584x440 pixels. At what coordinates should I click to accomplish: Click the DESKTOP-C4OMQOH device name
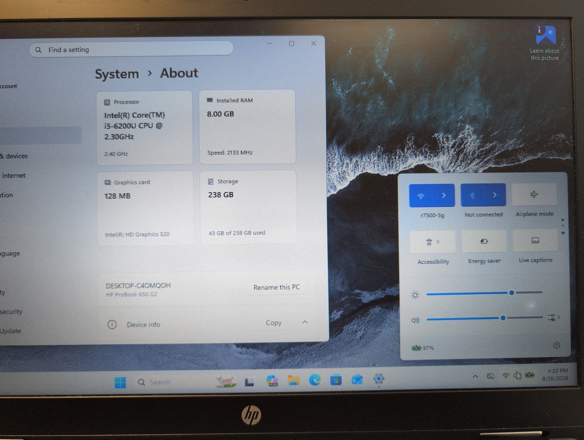click(x=138, y=285)
